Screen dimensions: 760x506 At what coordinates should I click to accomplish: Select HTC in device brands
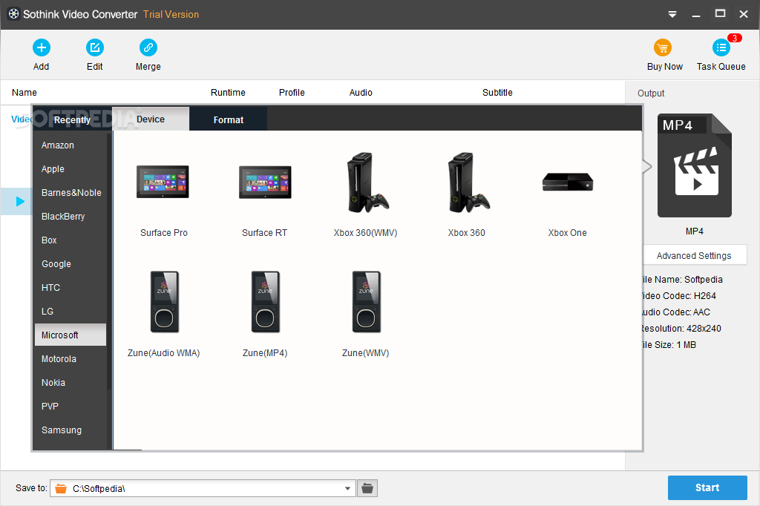pyautogui.click(x=71, y=287)
